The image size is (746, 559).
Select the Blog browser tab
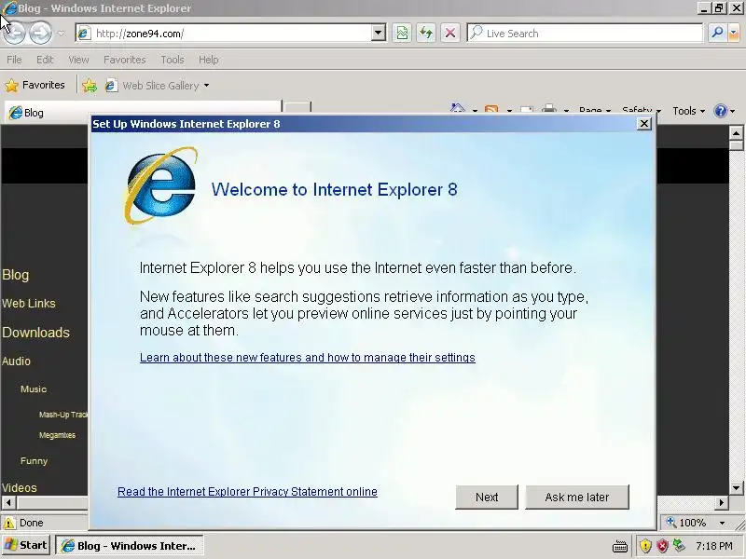[x=143, y=113]
